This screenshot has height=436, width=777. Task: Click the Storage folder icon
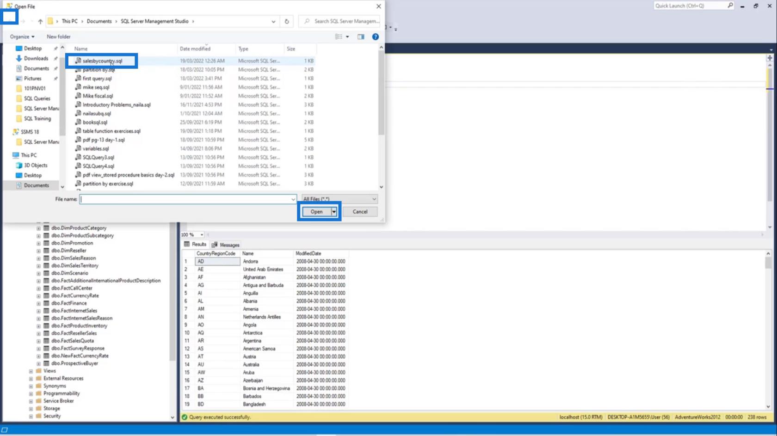(x=39, y=409)
